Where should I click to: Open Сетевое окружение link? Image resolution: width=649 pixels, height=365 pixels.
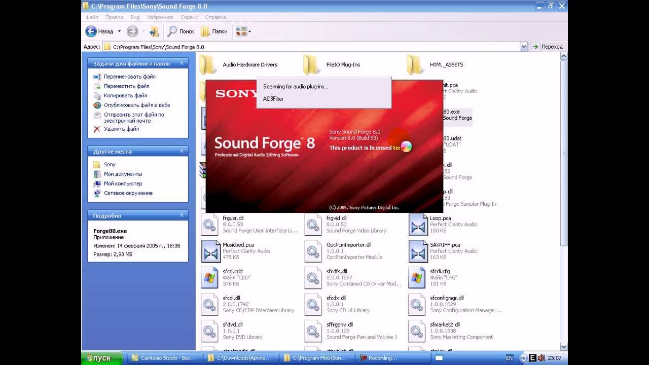click(128, 193)
